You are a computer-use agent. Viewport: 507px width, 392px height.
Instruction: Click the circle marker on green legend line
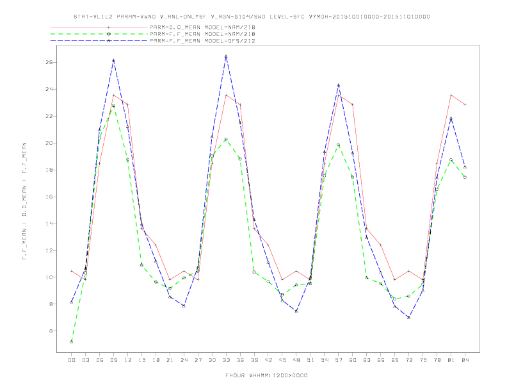(109, 34)
